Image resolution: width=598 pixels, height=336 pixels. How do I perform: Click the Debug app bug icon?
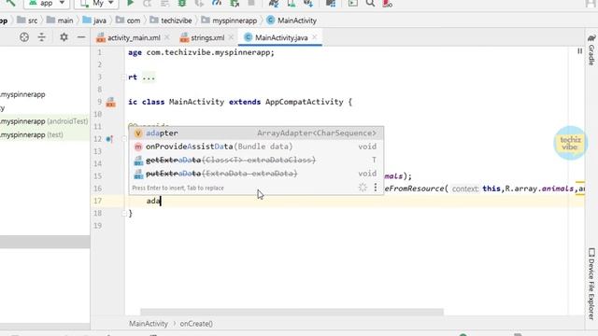coord(182,3)
